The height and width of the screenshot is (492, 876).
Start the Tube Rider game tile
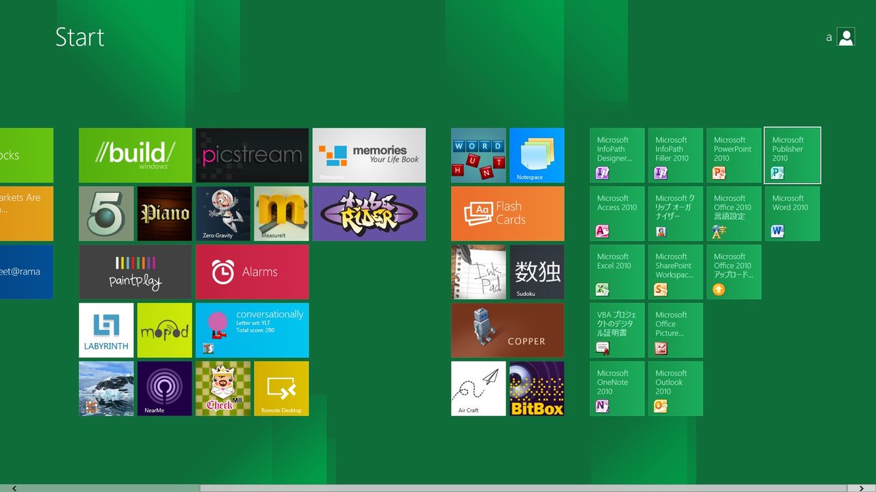(369, 214)
